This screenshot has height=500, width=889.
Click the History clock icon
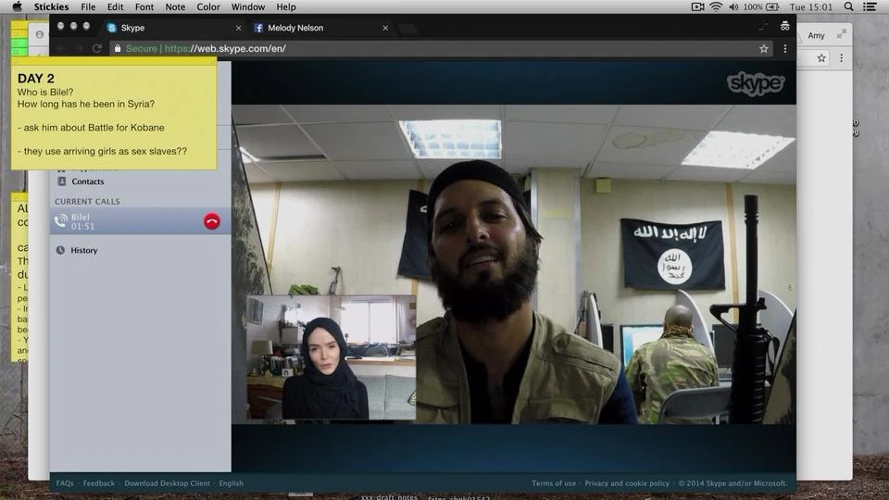click(60, 250)
